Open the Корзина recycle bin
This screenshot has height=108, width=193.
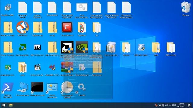[186, 7]
